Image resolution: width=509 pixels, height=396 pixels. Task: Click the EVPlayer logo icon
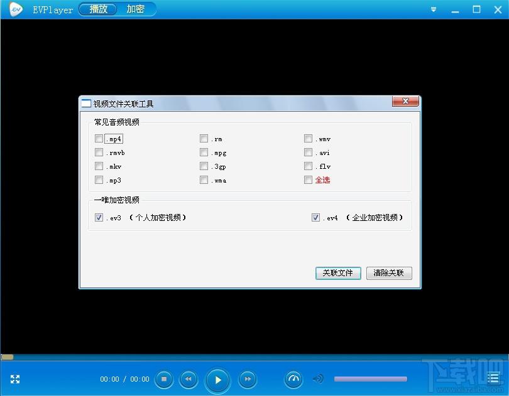pyautogui.click(x=16, y=9)
